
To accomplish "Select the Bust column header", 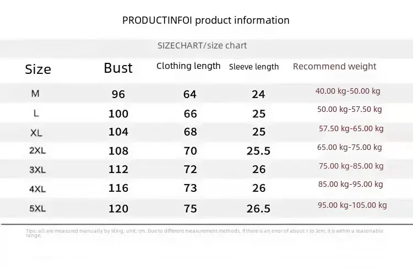I will (x=118, y=68).
